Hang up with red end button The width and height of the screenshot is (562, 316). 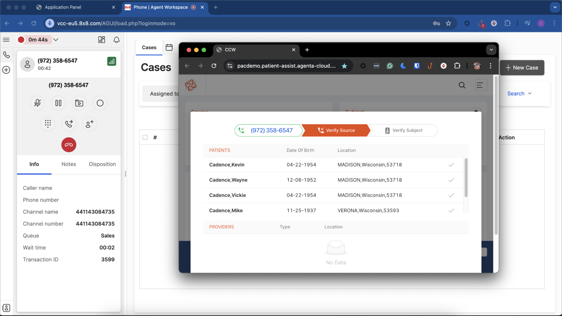[x=69, y=145]
